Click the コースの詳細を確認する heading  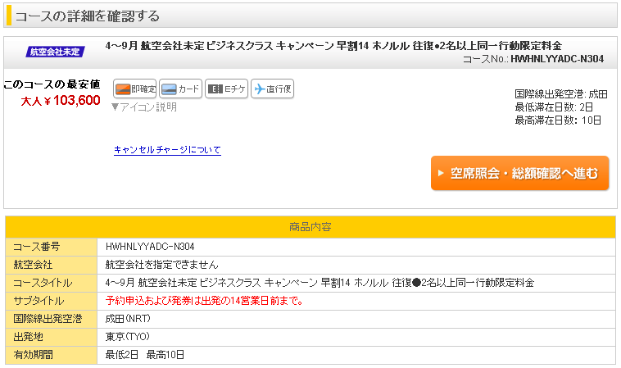[87, 16]
